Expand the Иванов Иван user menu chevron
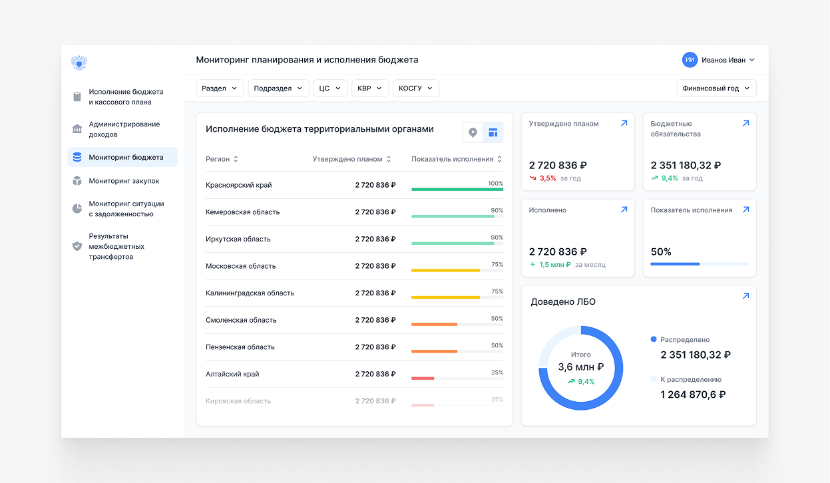Viewport: 830px width, 483px height. [752, 60]
